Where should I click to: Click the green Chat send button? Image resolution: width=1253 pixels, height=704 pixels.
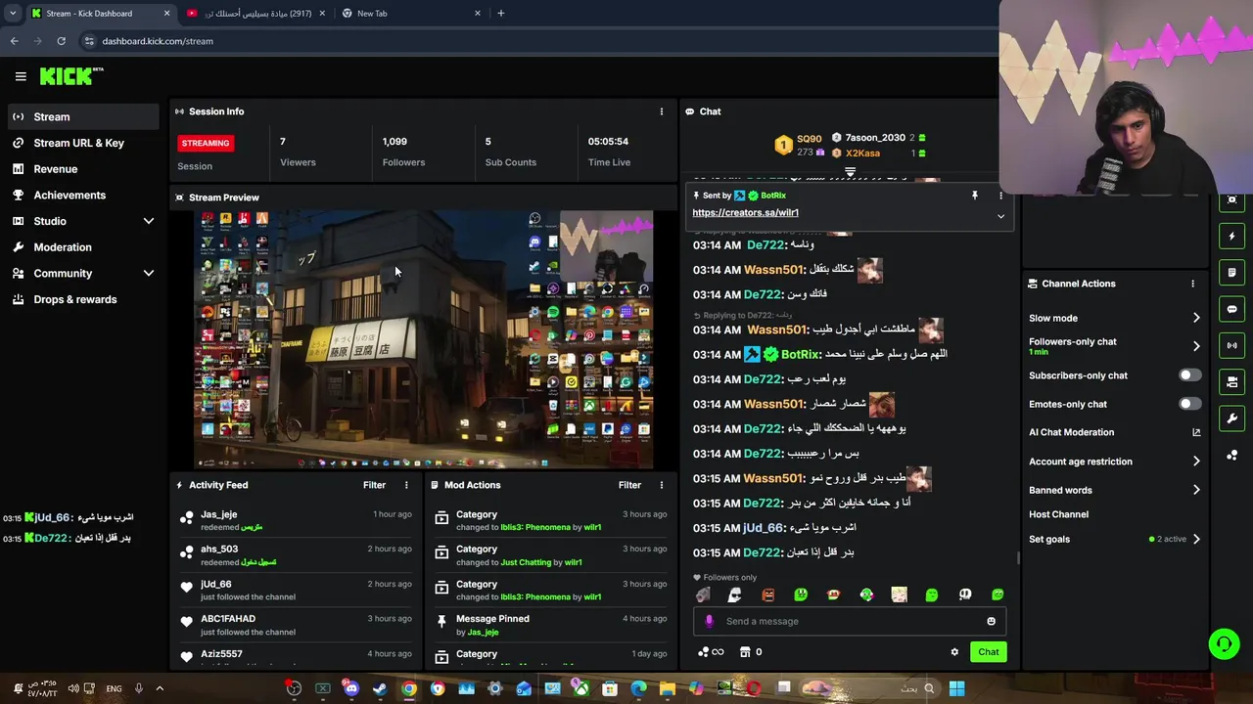pos(988,652)
